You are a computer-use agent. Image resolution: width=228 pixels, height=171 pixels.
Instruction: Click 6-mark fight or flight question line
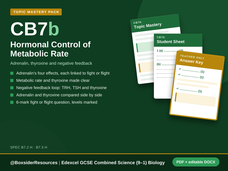(57, 102)
